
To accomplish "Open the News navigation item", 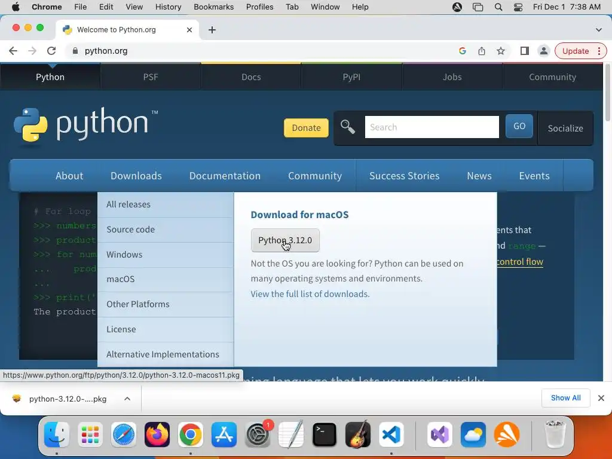I will coord(479,176).
